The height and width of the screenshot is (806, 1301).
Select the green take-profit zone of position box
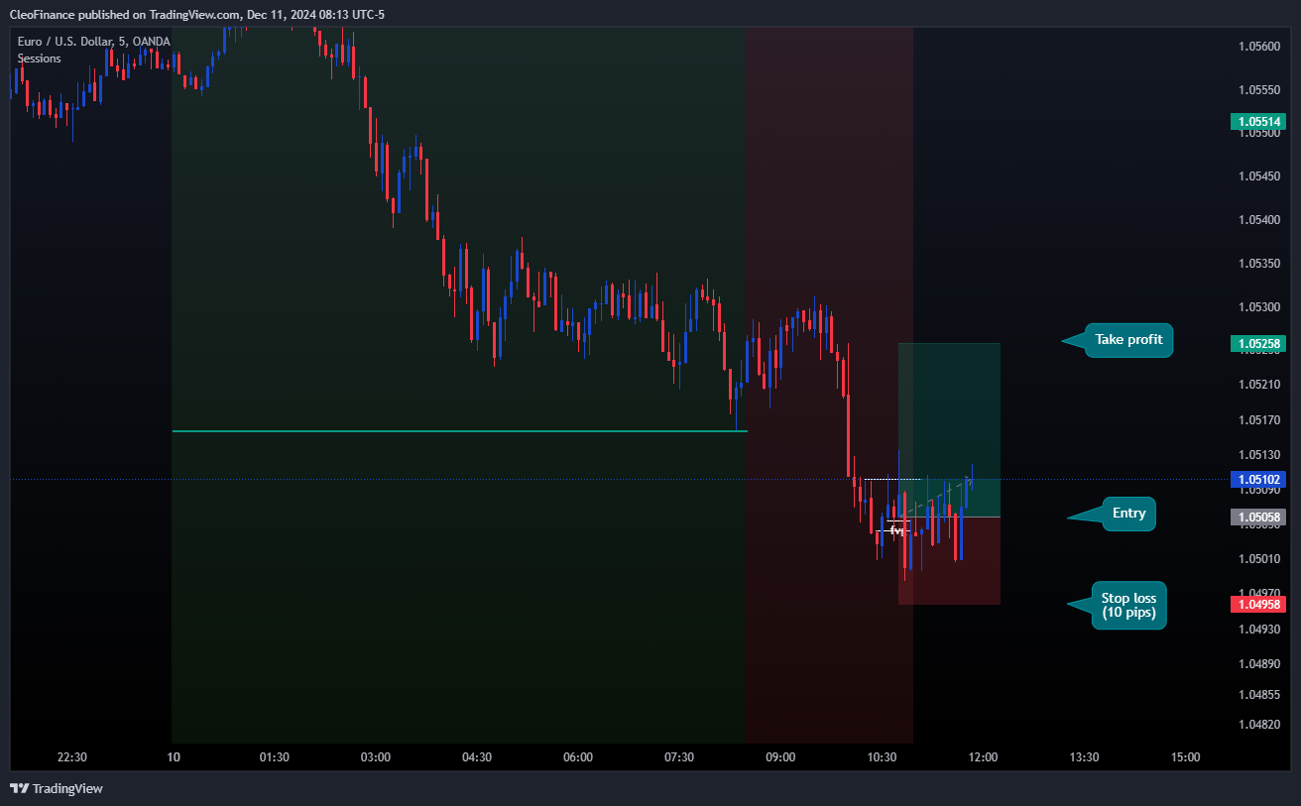tap(949, 429)
